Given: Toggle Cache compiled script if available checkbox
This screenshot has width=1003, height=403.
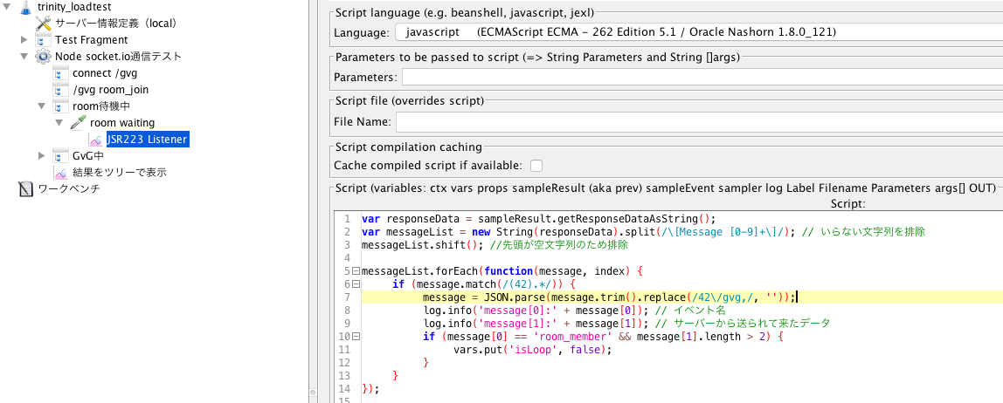Looking at the screenshot, I should click(536, 166).
